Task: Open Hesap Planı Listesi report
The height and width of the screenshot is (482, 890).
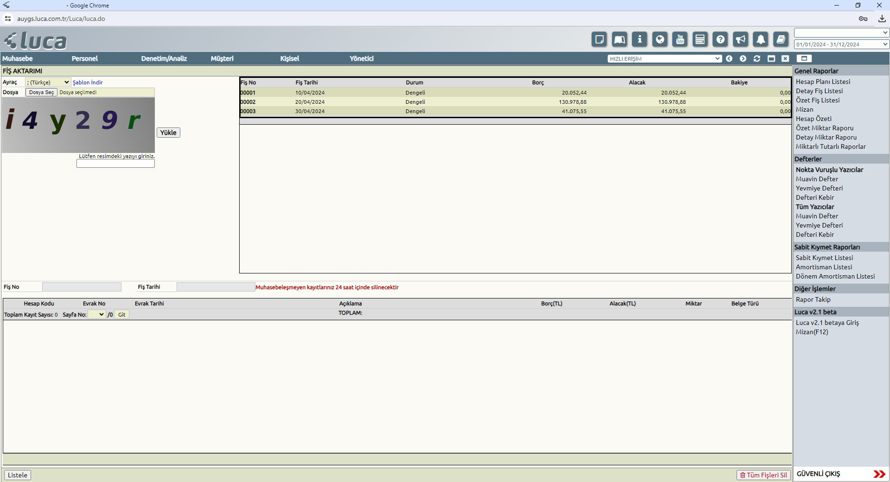Action: pyautogui.click(x=823, y=82)
